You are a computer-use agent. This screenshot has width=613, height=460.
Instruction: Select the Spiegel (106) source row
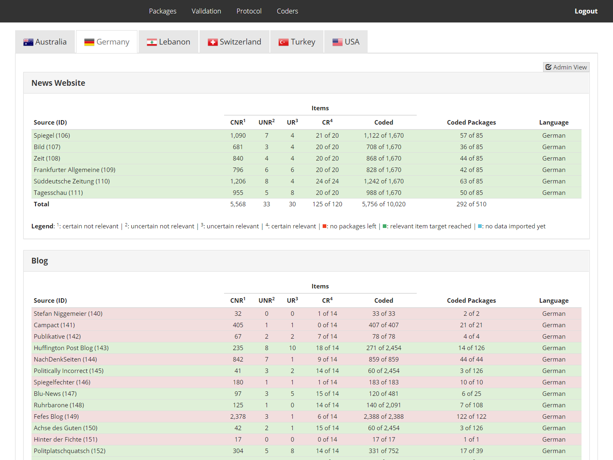(306, 135)
